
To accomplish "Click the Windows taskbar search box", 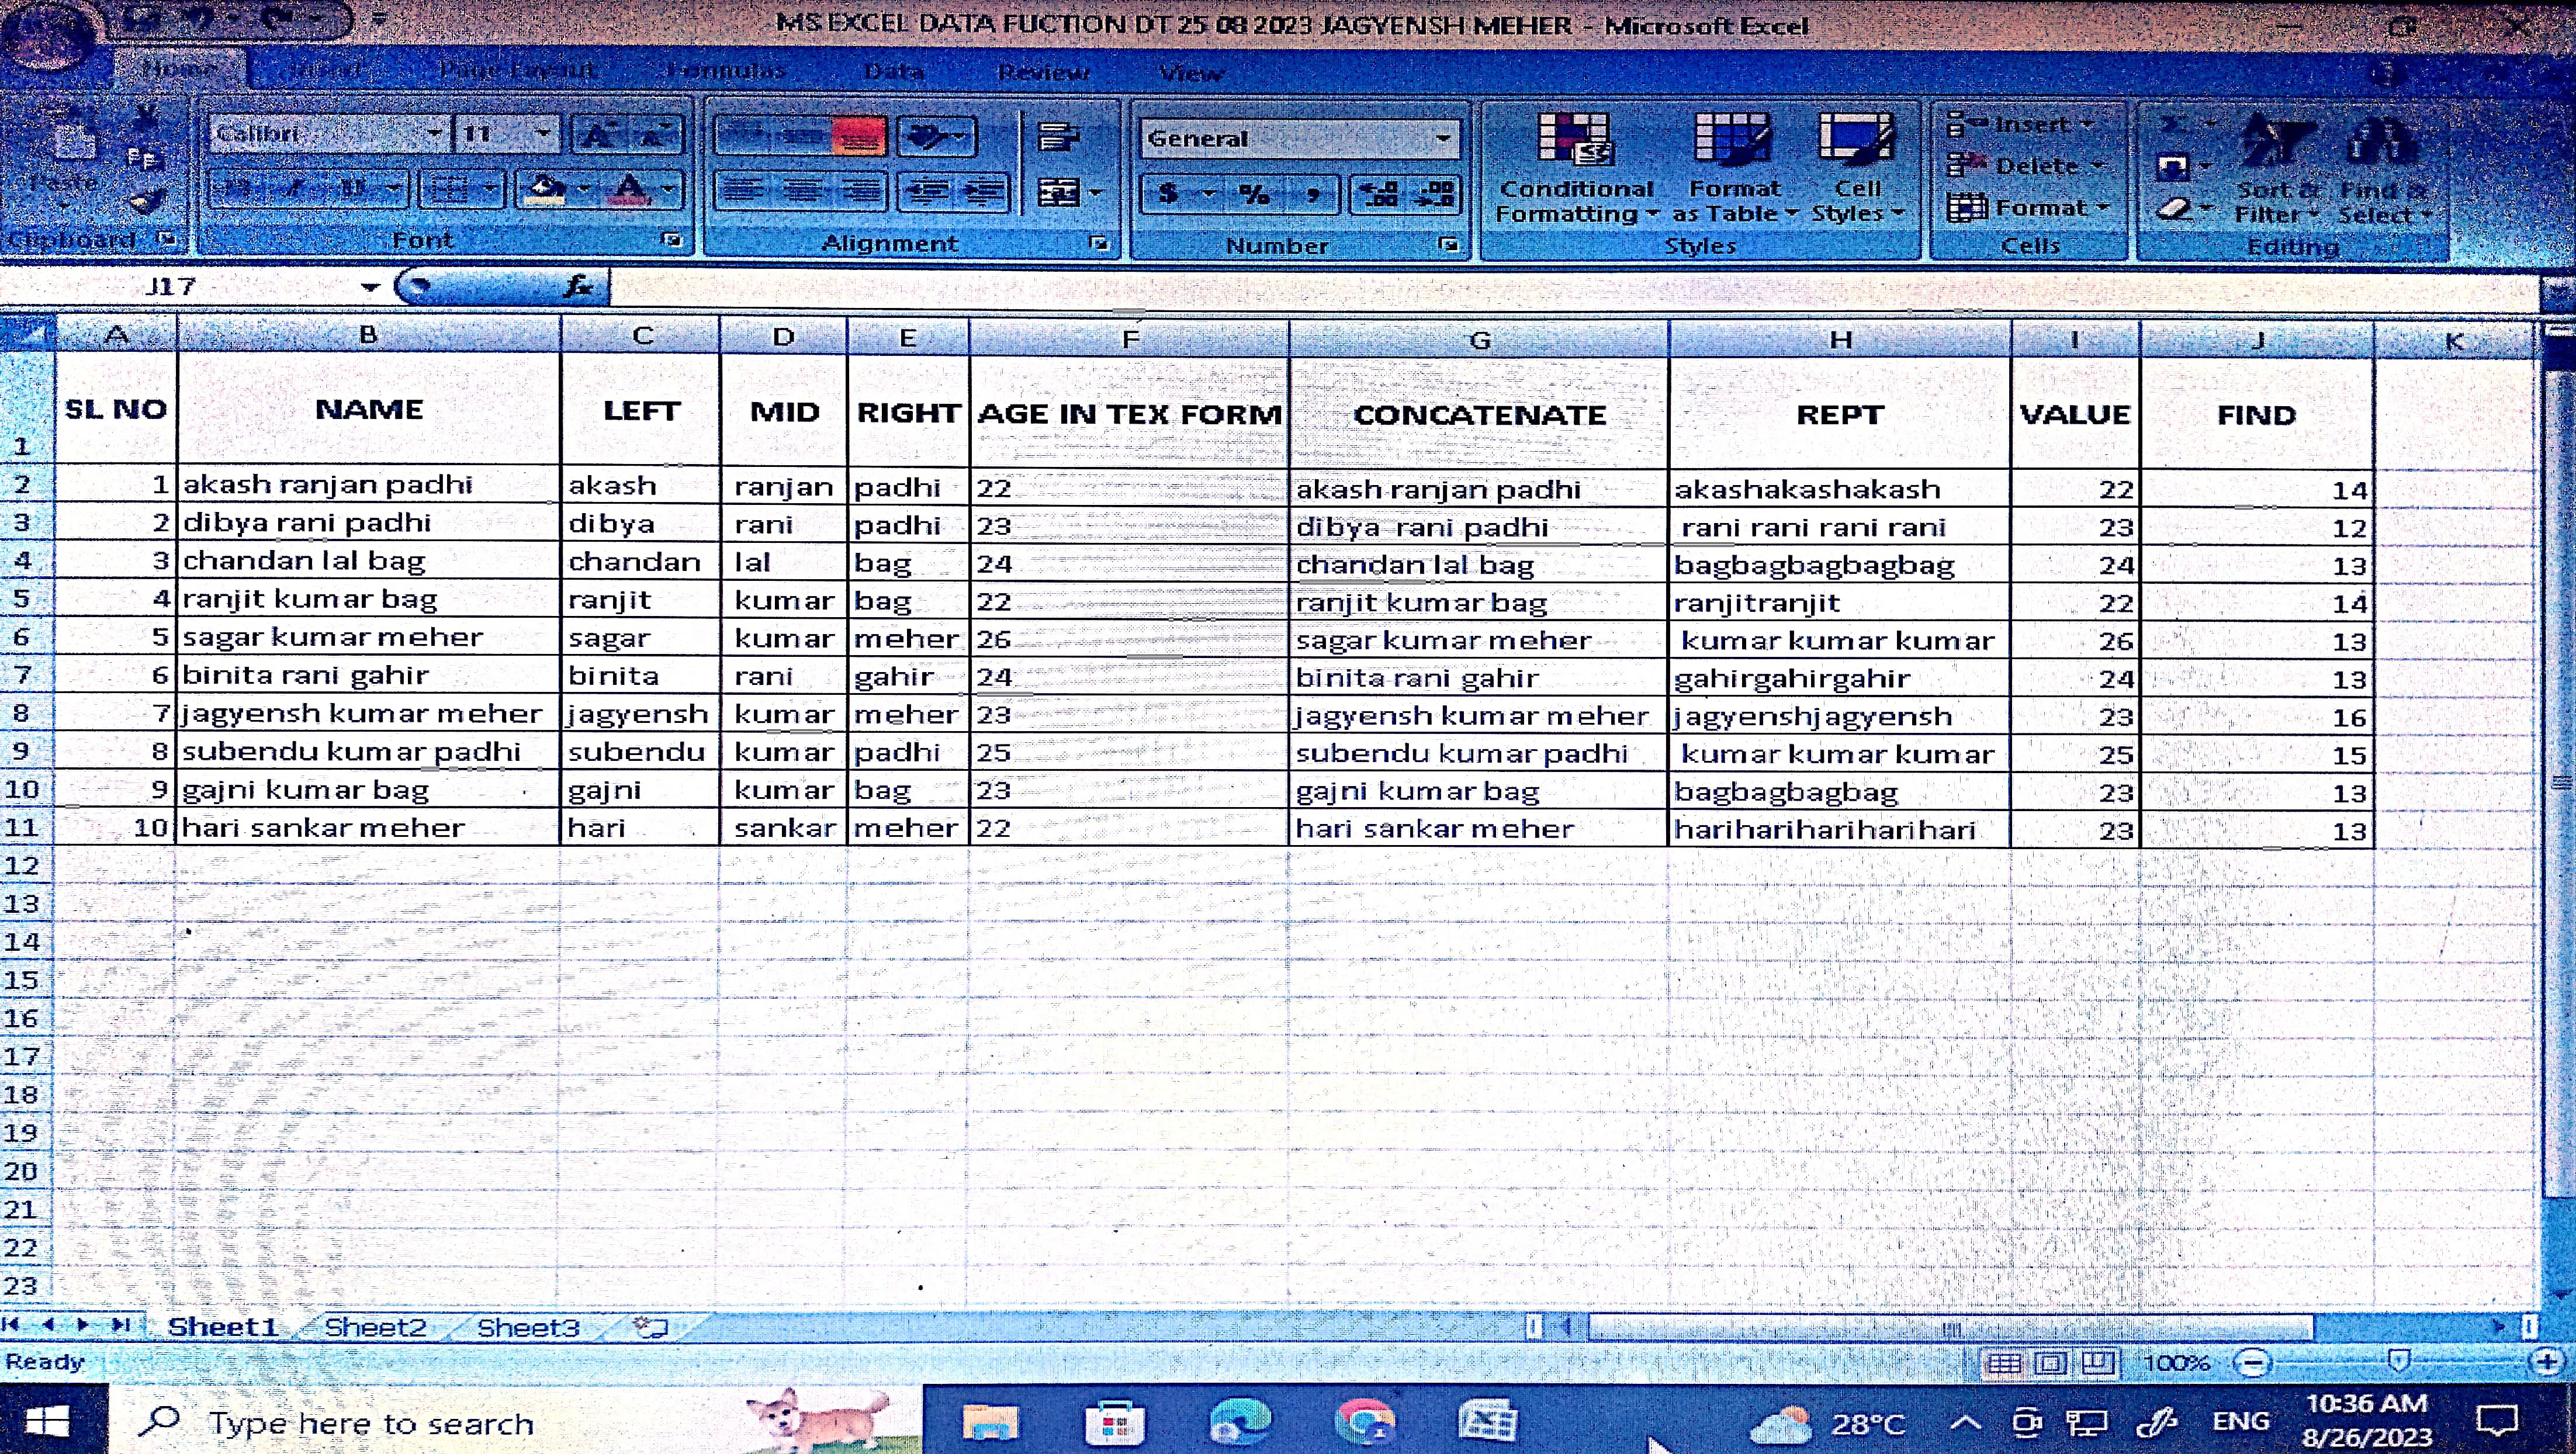I will (370, 1422).
